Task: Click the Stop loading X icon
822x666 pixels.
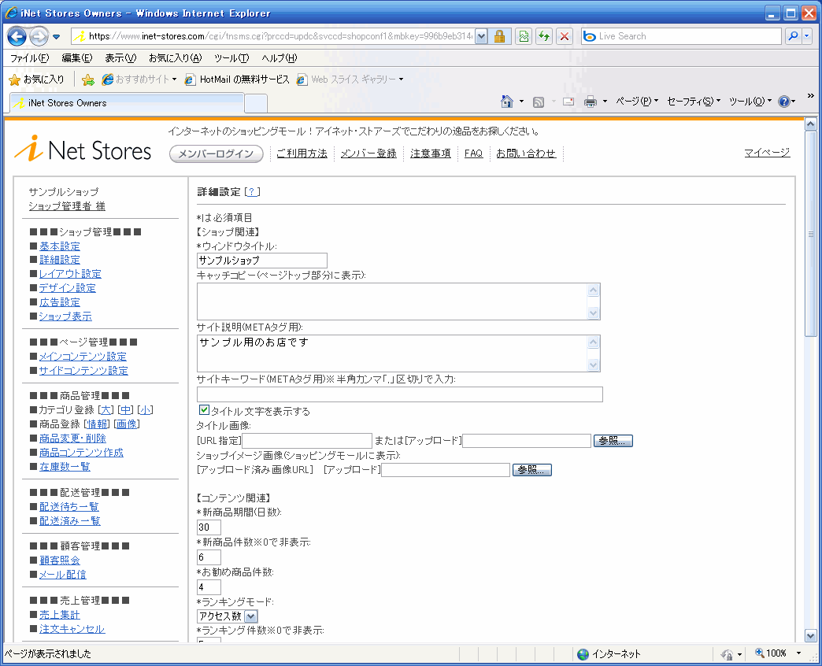Action: point(565,36)
